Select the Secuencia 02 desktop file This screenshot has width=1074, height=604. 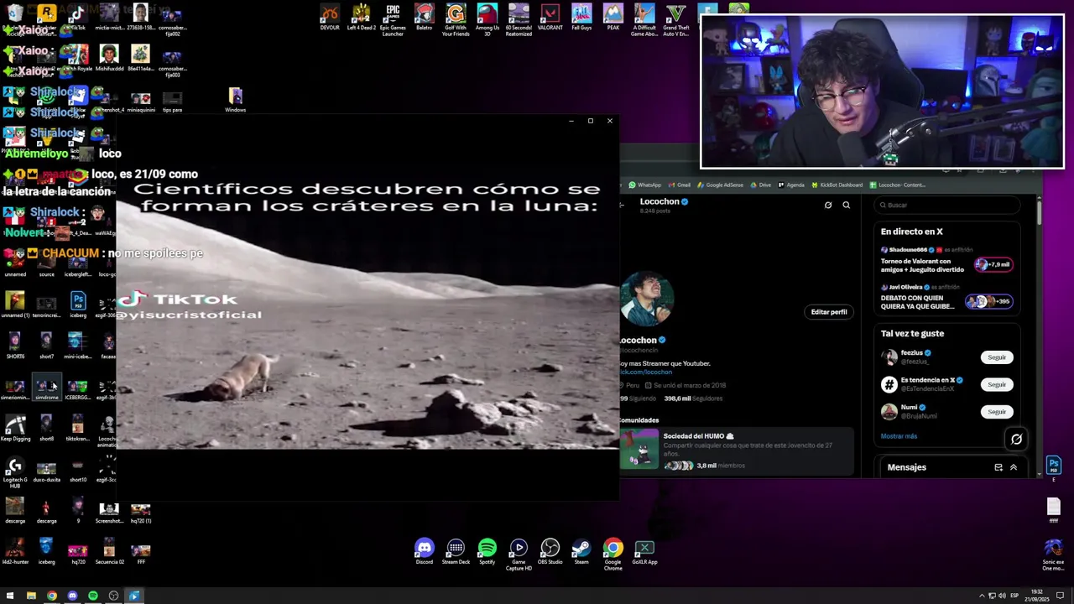(109, 552)
